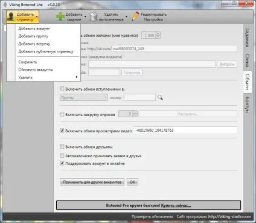The height and width of the screenshot is (223, 256).
Task: Click the Id input field beside Получить
Action: (104, 73)
